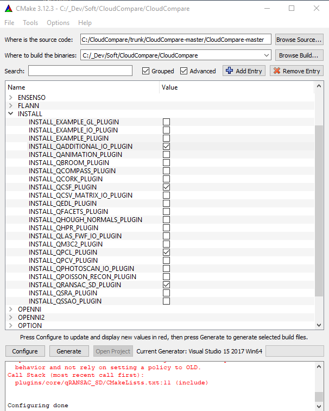Viewport: 329px width, 411px height.
Task: Collapse the INSTALL group
Action: point(11,113)
